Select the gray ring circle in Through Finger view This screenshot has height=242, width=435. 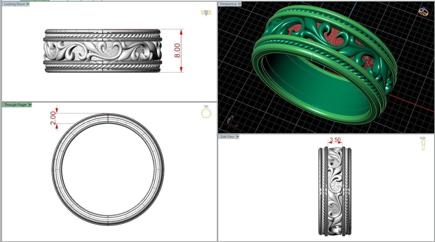108,169
